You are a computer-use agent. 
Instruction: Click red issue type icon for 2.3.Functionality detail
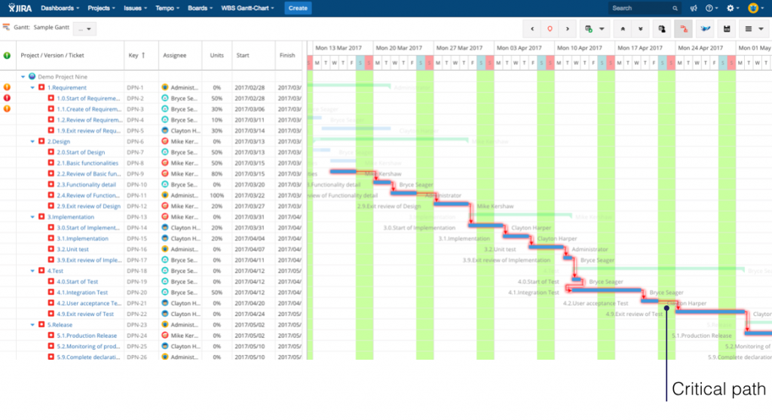pyautogui.click(x=51, y=185)
